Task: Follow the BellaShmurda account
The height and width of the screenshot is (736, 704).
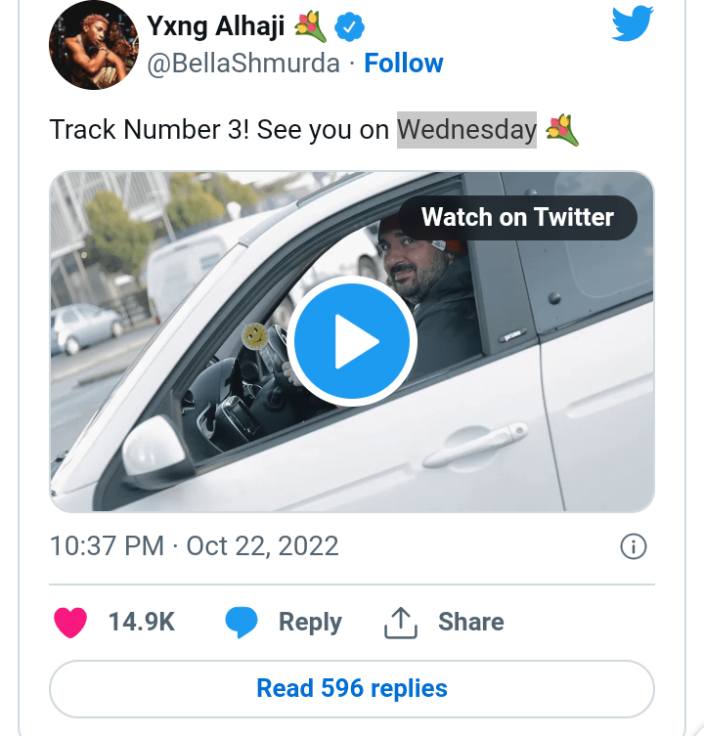Action: (403, 64)
